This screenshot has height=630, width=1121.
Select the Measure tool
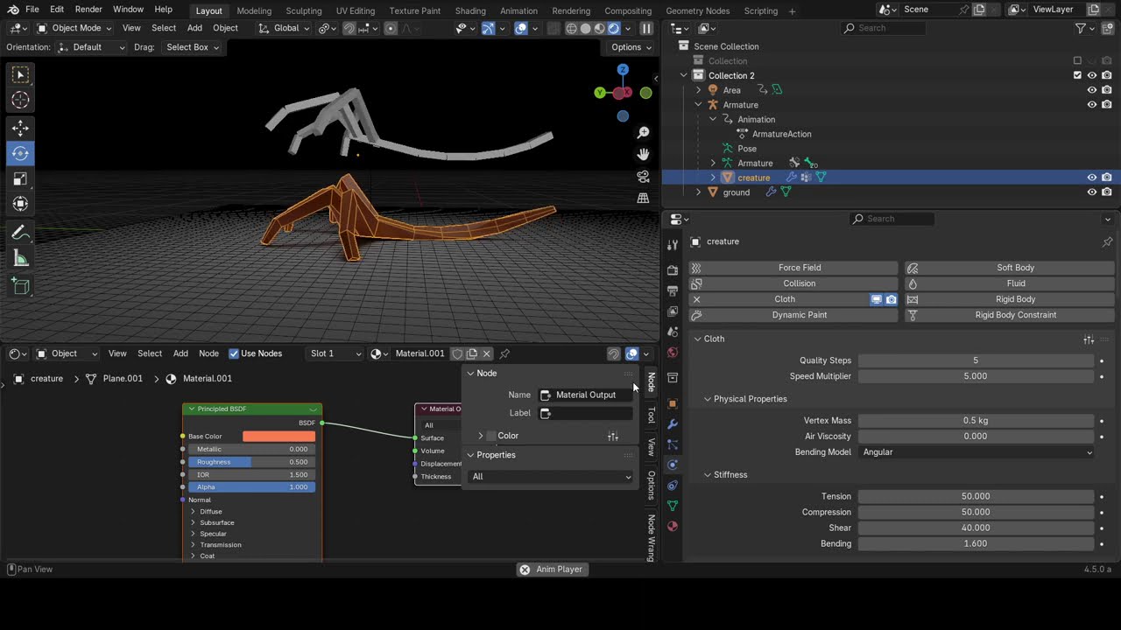pyautogui.click(x=20, y=259)
